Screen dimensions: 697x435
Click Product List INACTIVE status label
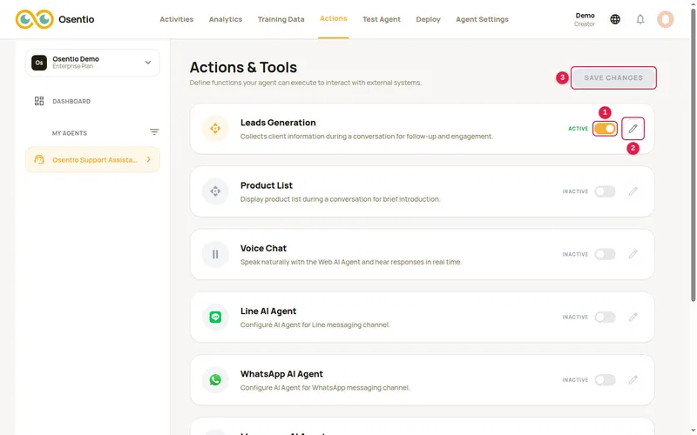(x=575, y=191)
